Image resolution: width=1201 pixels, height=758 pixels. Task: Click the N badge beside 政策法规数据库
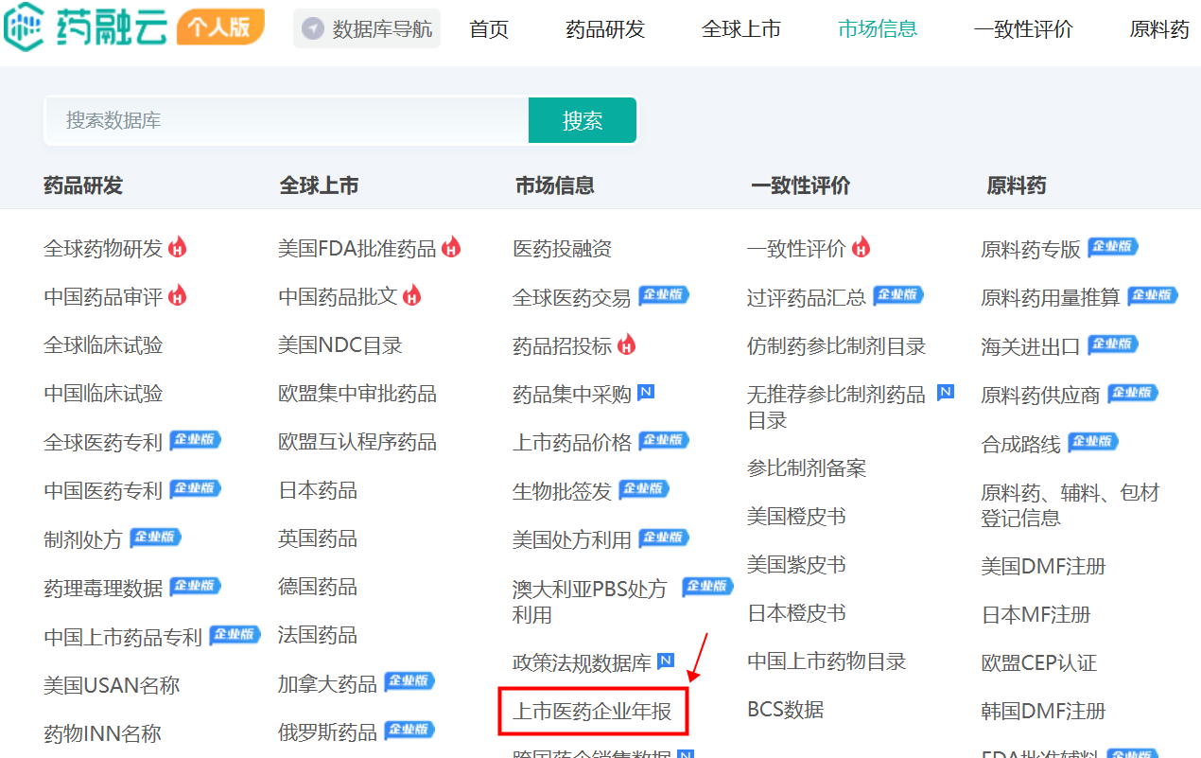pos(666,661)
